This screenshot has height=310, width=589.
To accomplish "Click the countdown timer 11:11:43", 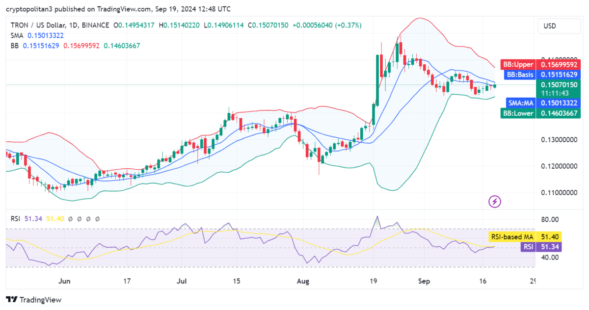I will [555, 93].
